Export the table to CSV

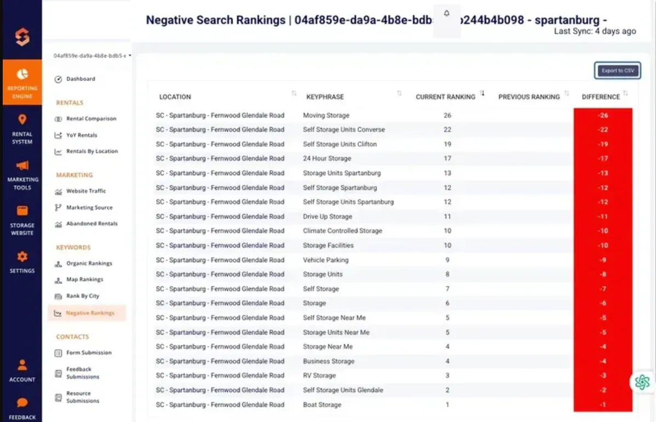pos(618,71)
